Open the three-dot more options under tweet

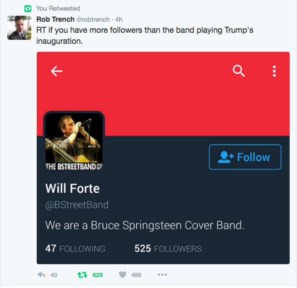point(162,275)
